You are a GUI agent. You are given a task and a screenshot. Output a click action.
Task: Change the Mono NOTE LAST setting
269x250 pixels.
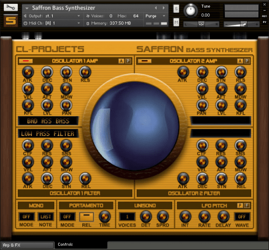tap(46, 217)
